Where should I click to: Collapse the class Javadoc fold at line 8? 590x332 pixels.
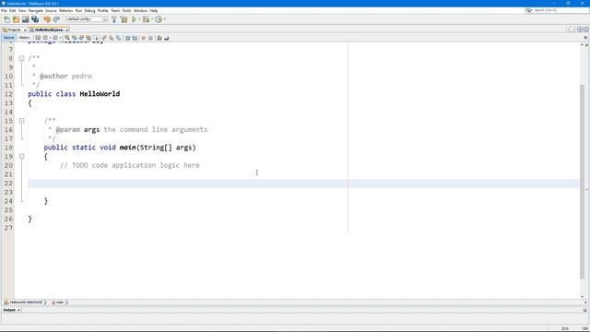pos(21,58)
